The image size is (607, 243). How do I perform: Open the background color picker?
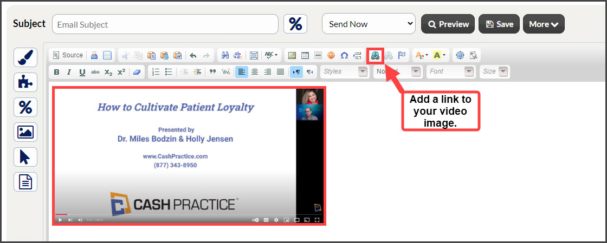(439, 55)
